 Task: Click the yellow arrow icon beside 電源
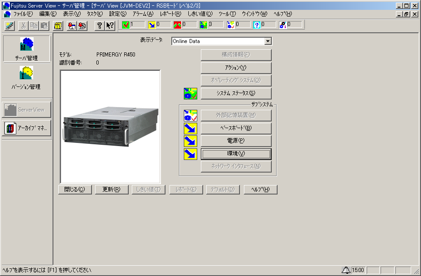tap(191, 141)
